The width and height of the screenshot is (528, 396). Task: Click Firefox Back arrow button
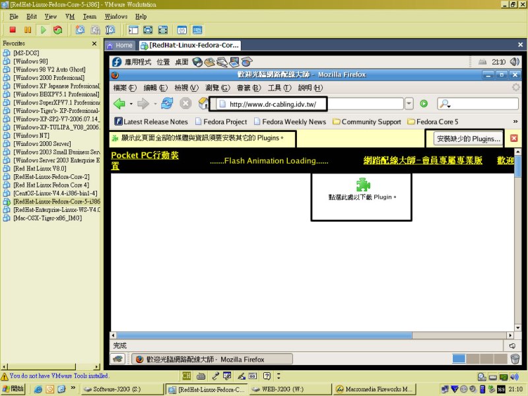(x=119, y=104)
